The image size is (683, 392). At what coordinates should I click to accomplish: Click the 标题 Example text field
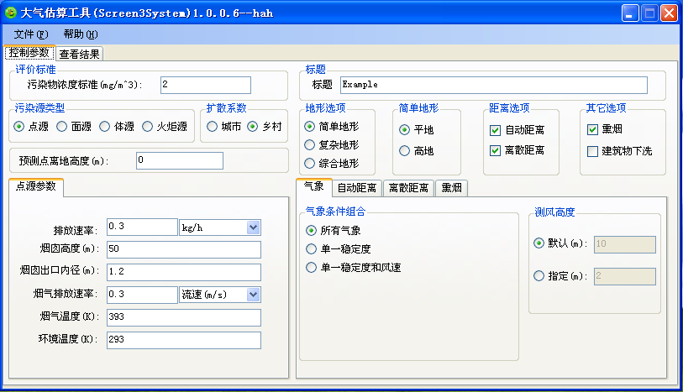493,85
